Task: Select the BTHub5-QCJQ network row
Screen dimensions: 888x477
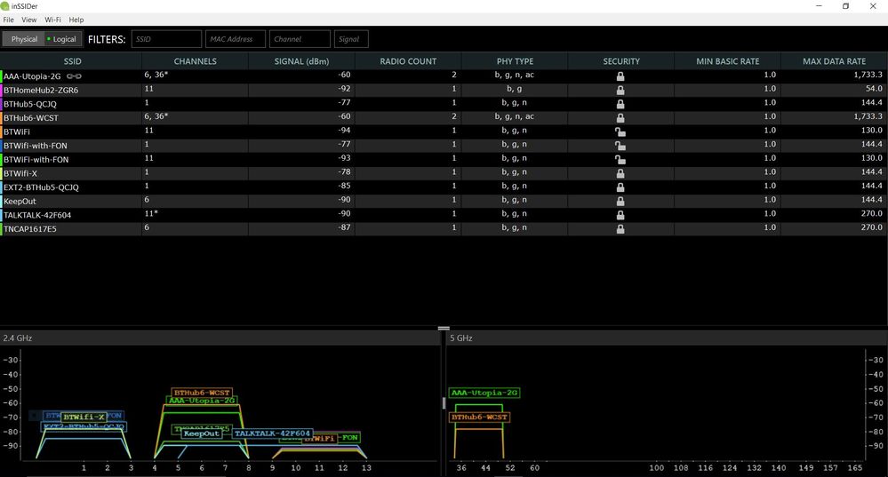Action: (444, 104)
